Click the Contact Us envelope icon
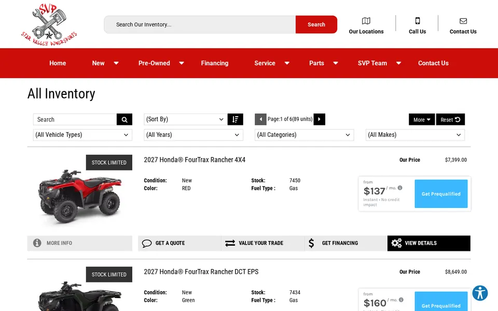 click(x=463, y=21)
